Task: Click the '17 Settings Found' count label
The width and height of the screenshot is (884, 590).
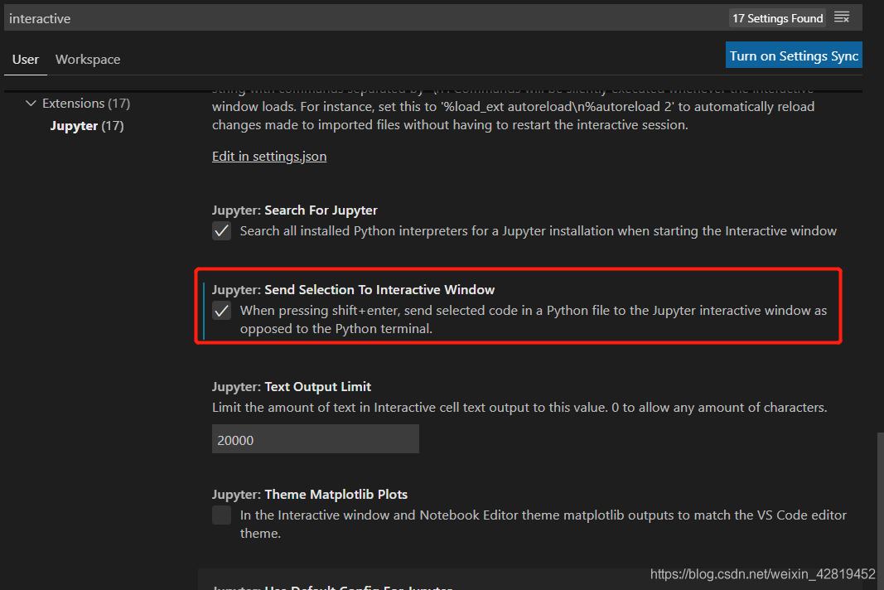Action: (x=777, y=18)
